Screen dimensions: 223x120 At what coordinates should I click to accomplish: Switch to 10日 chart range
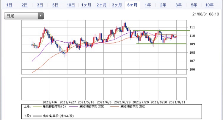coord(71,5)
